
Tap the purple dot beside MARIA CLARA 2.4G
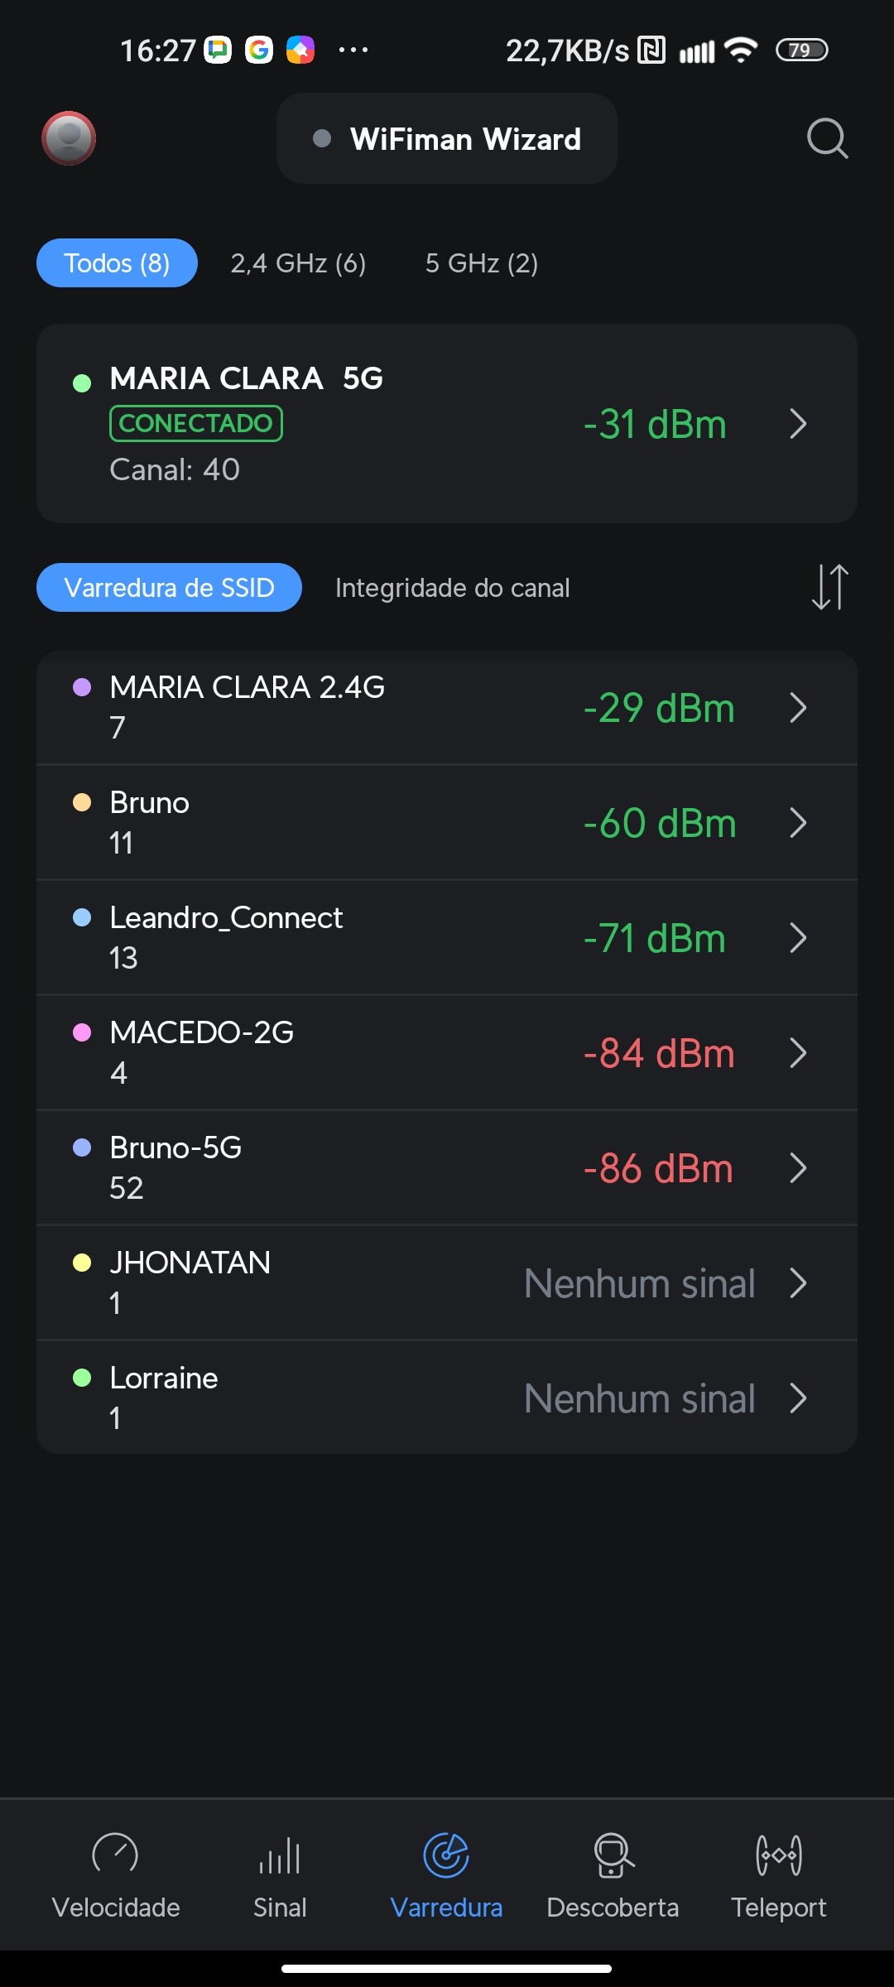pos(82,687)
